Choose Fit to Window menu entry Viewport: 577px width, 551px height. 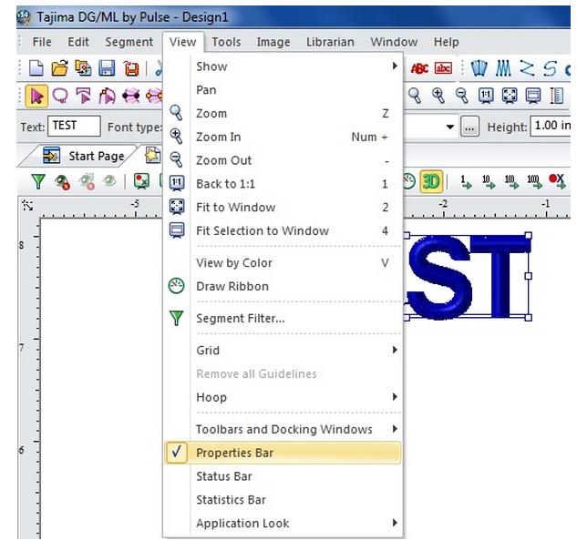[283, 208]
